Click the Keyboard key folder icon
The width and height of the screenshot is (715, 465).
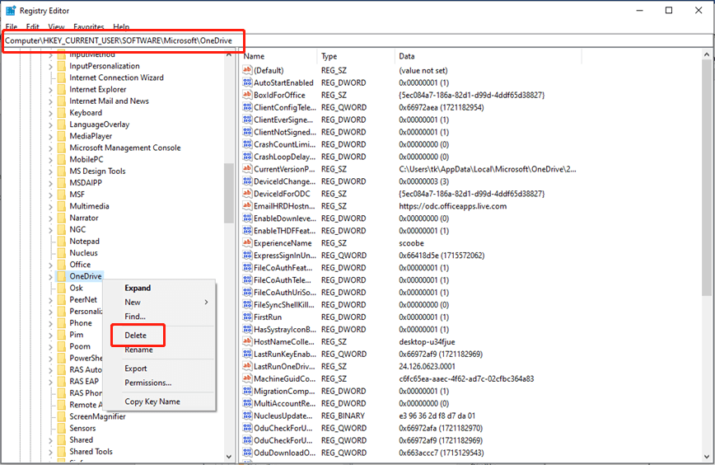(62, 113)
